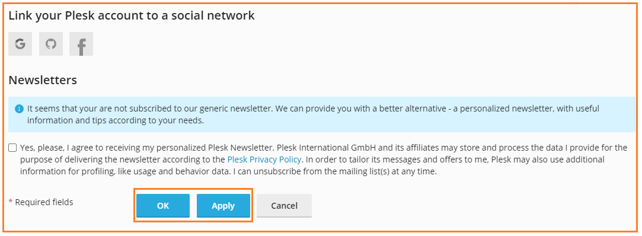The image size is (642, 236).
Task: Connect Plesk account via Facebook icon
Action: 81,44
